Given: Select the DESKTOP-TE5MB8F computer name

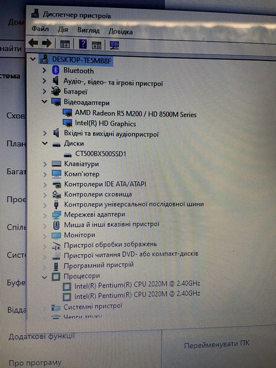Looking at the screenshot, I should point(81,60).
